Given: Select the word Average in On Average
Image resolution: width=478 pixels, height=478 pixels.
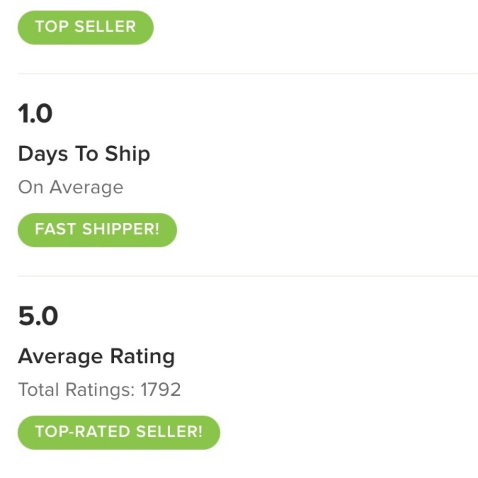Looking at the screenshot, I should [x=86, y=188].
